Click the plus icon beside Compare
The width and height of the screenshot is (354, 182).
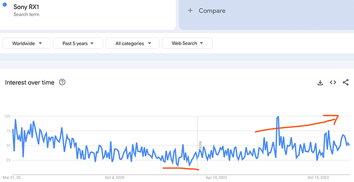coord(190,11)
